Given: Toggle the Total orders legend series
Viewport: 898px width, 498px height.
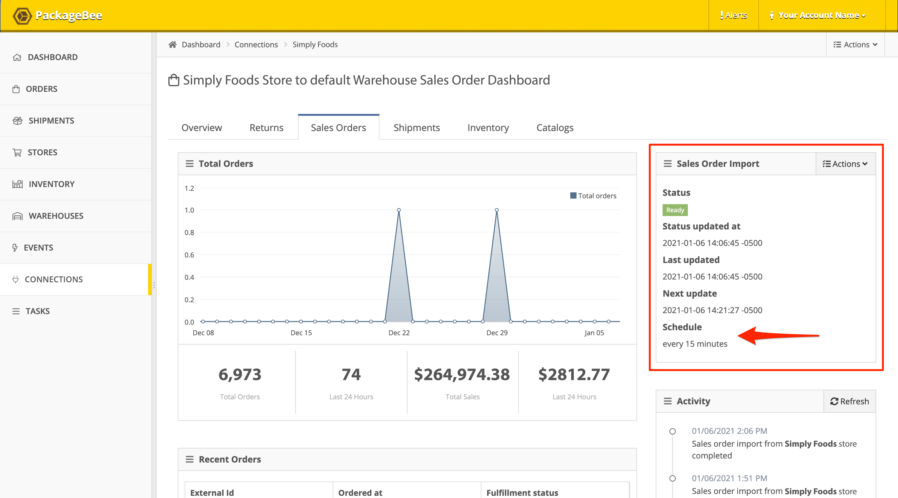Looking at the screenshot, I should [x=593, y=195].
